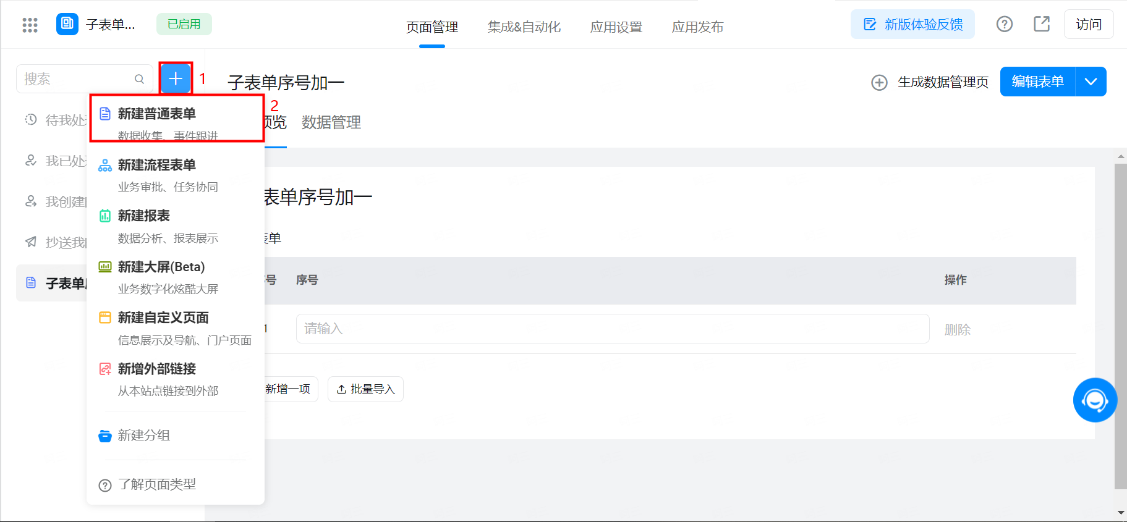This screenshot has width=1127, height=522.
Task: Click 新版体验反馈 button
Action: pyautogui.click(x=912, y=24)
